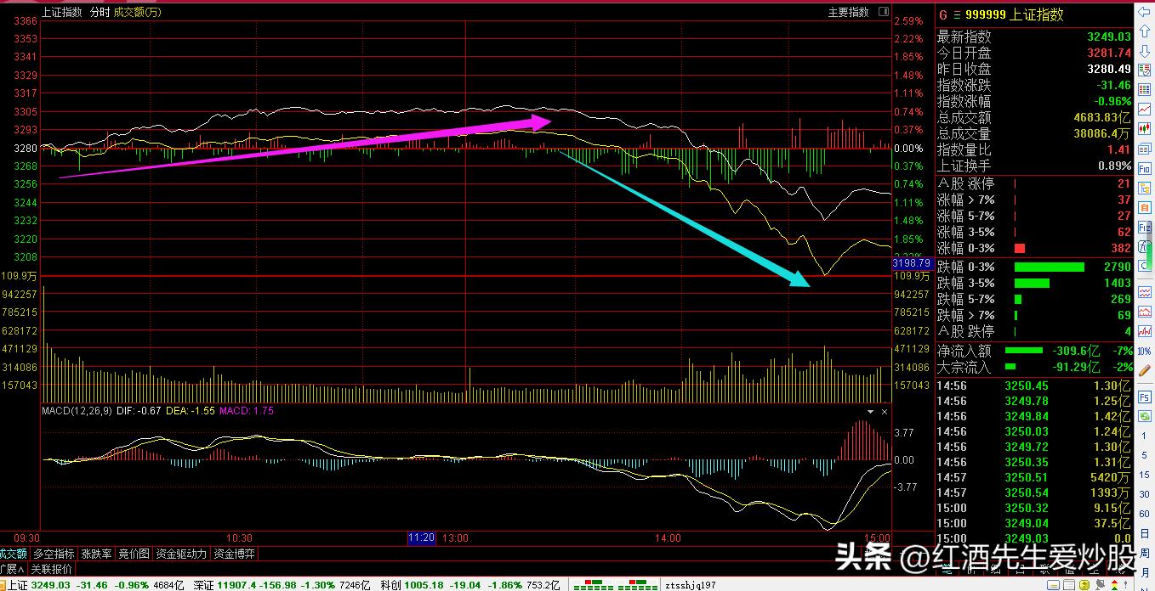Click the 昨日收盘 value 3280.49
This screenshot has width=1155, height=591.
pos(1108,69)
